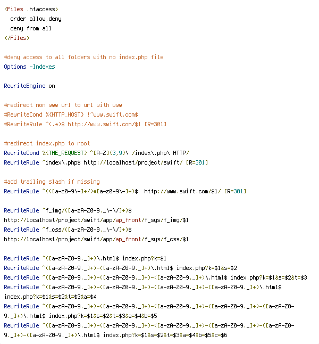
Task: Click the rule ending 'index.php?k=$1&s=$2'
Action: point(120,268)
